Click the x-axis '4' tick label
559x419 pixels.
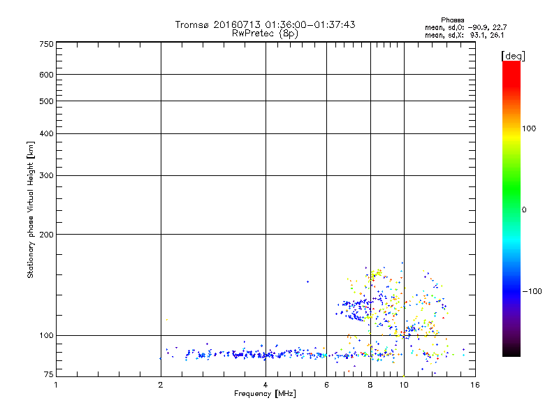point(266,385)
